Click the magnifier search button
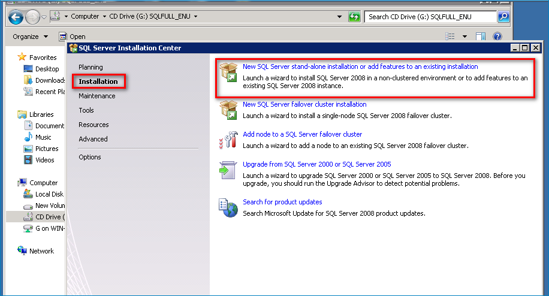 [x=503, y=16]
